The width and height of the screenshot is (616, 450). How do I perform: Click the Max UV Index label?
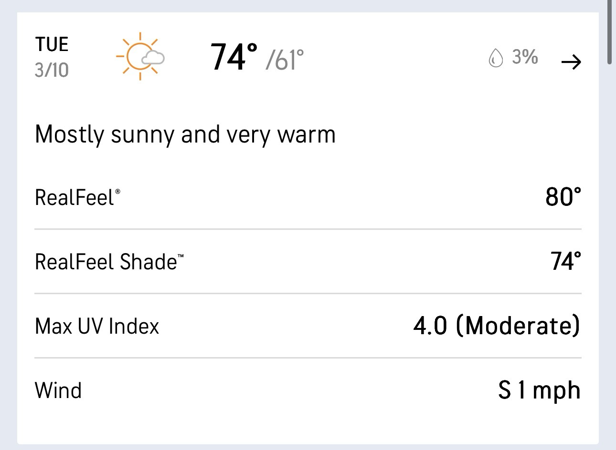pos(97,327)
